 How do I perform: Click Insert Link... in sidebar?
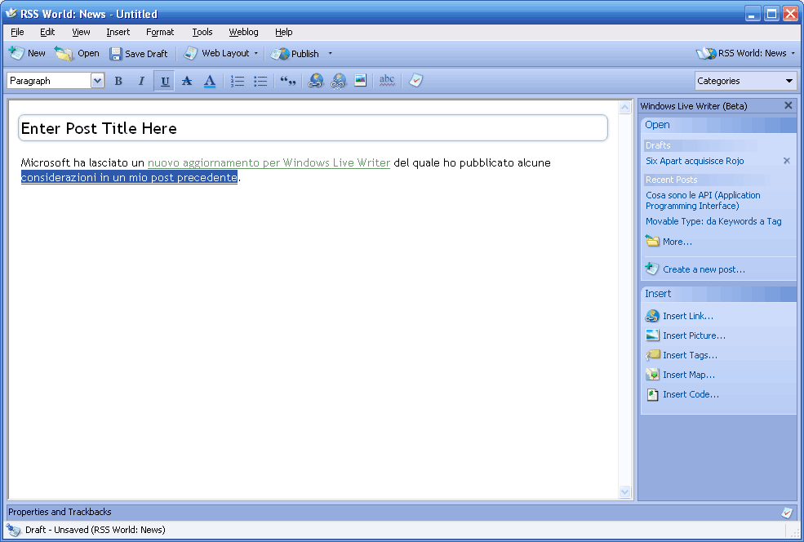coord(679,316)
